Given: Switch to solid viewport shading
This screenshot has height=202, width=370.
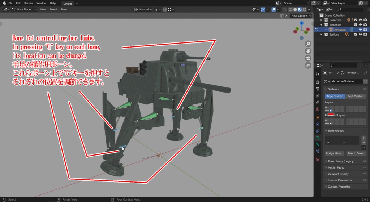Looking at the screenshot, I should point(295,10).
